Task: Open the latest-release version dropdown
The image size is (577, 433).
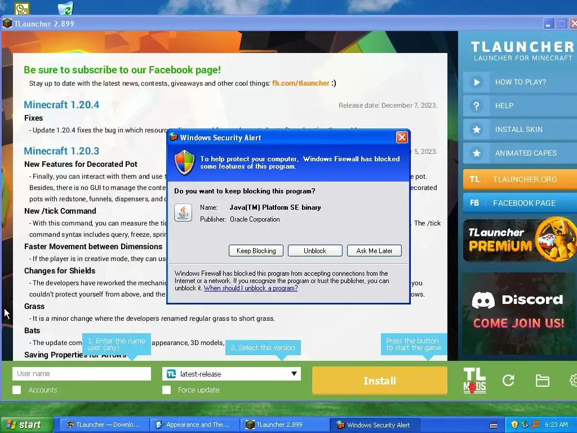Action: (x=232, y=374)
